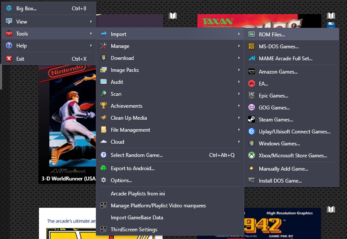This screenshot has width=347, height=239.
Task: Expand the Download submenu arrow
Action: pyautogui.click(x=239, y=58)
